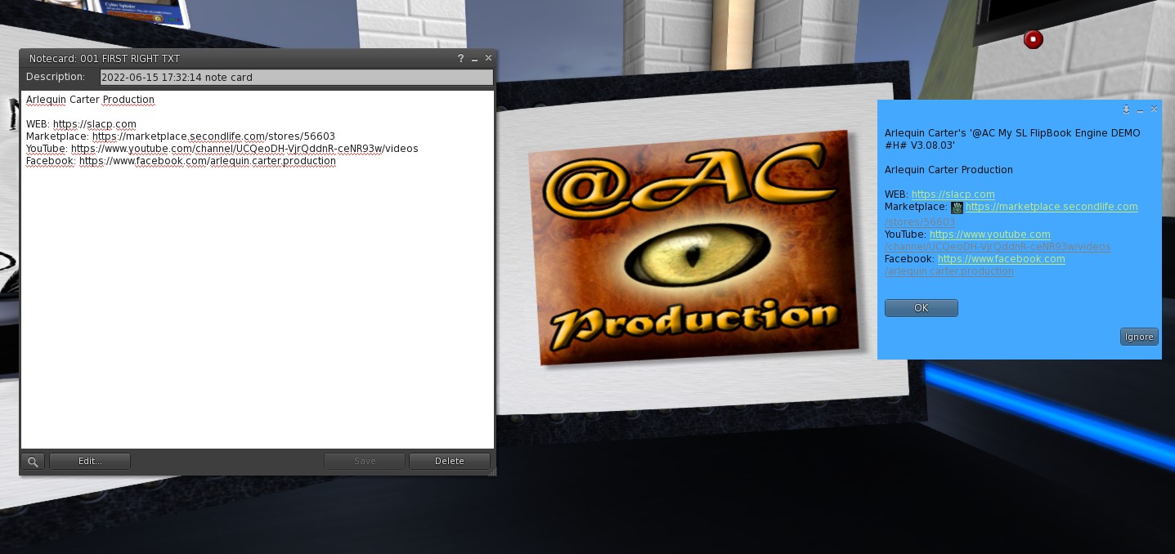Confirm the dialog with OK
Viewport: 1175px width, 554px height.
pyautogui.click(x=922, y=308)
